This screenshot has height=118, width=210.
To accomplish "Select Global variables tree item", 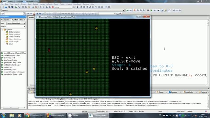I will tap(14, 37).
